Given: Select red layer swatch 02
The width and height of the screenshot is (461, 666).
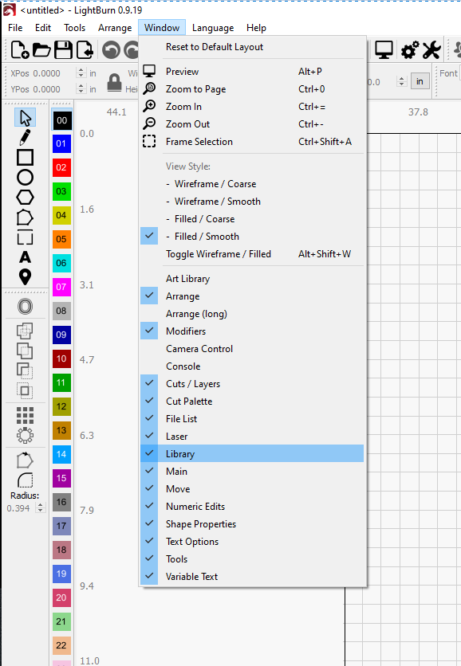Looking at the screenshot, I should point(61,167).
